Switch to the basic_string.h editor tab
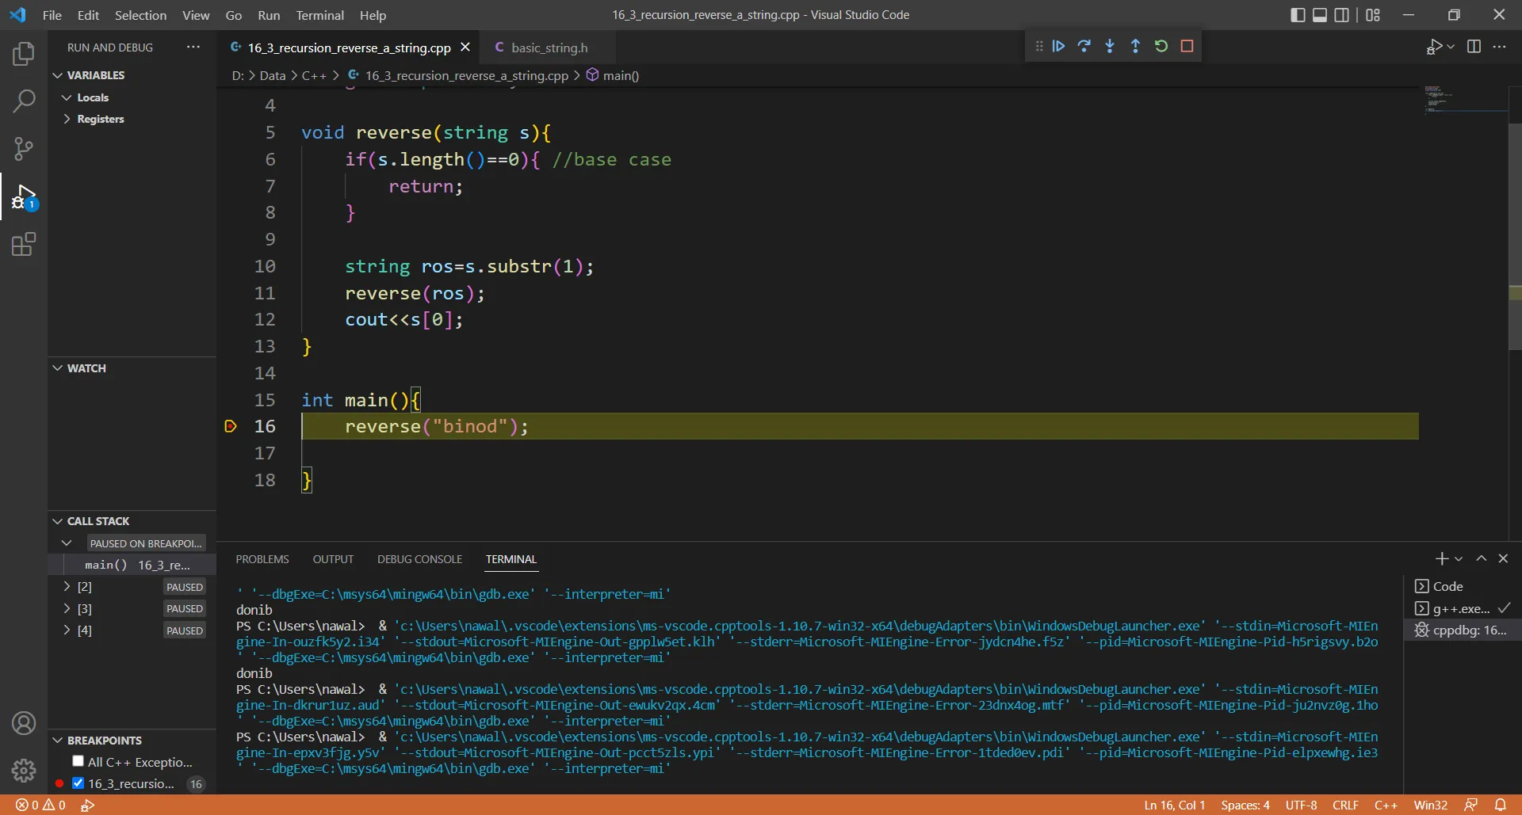This screenshot has width=1522, height=815. [549, 48]
